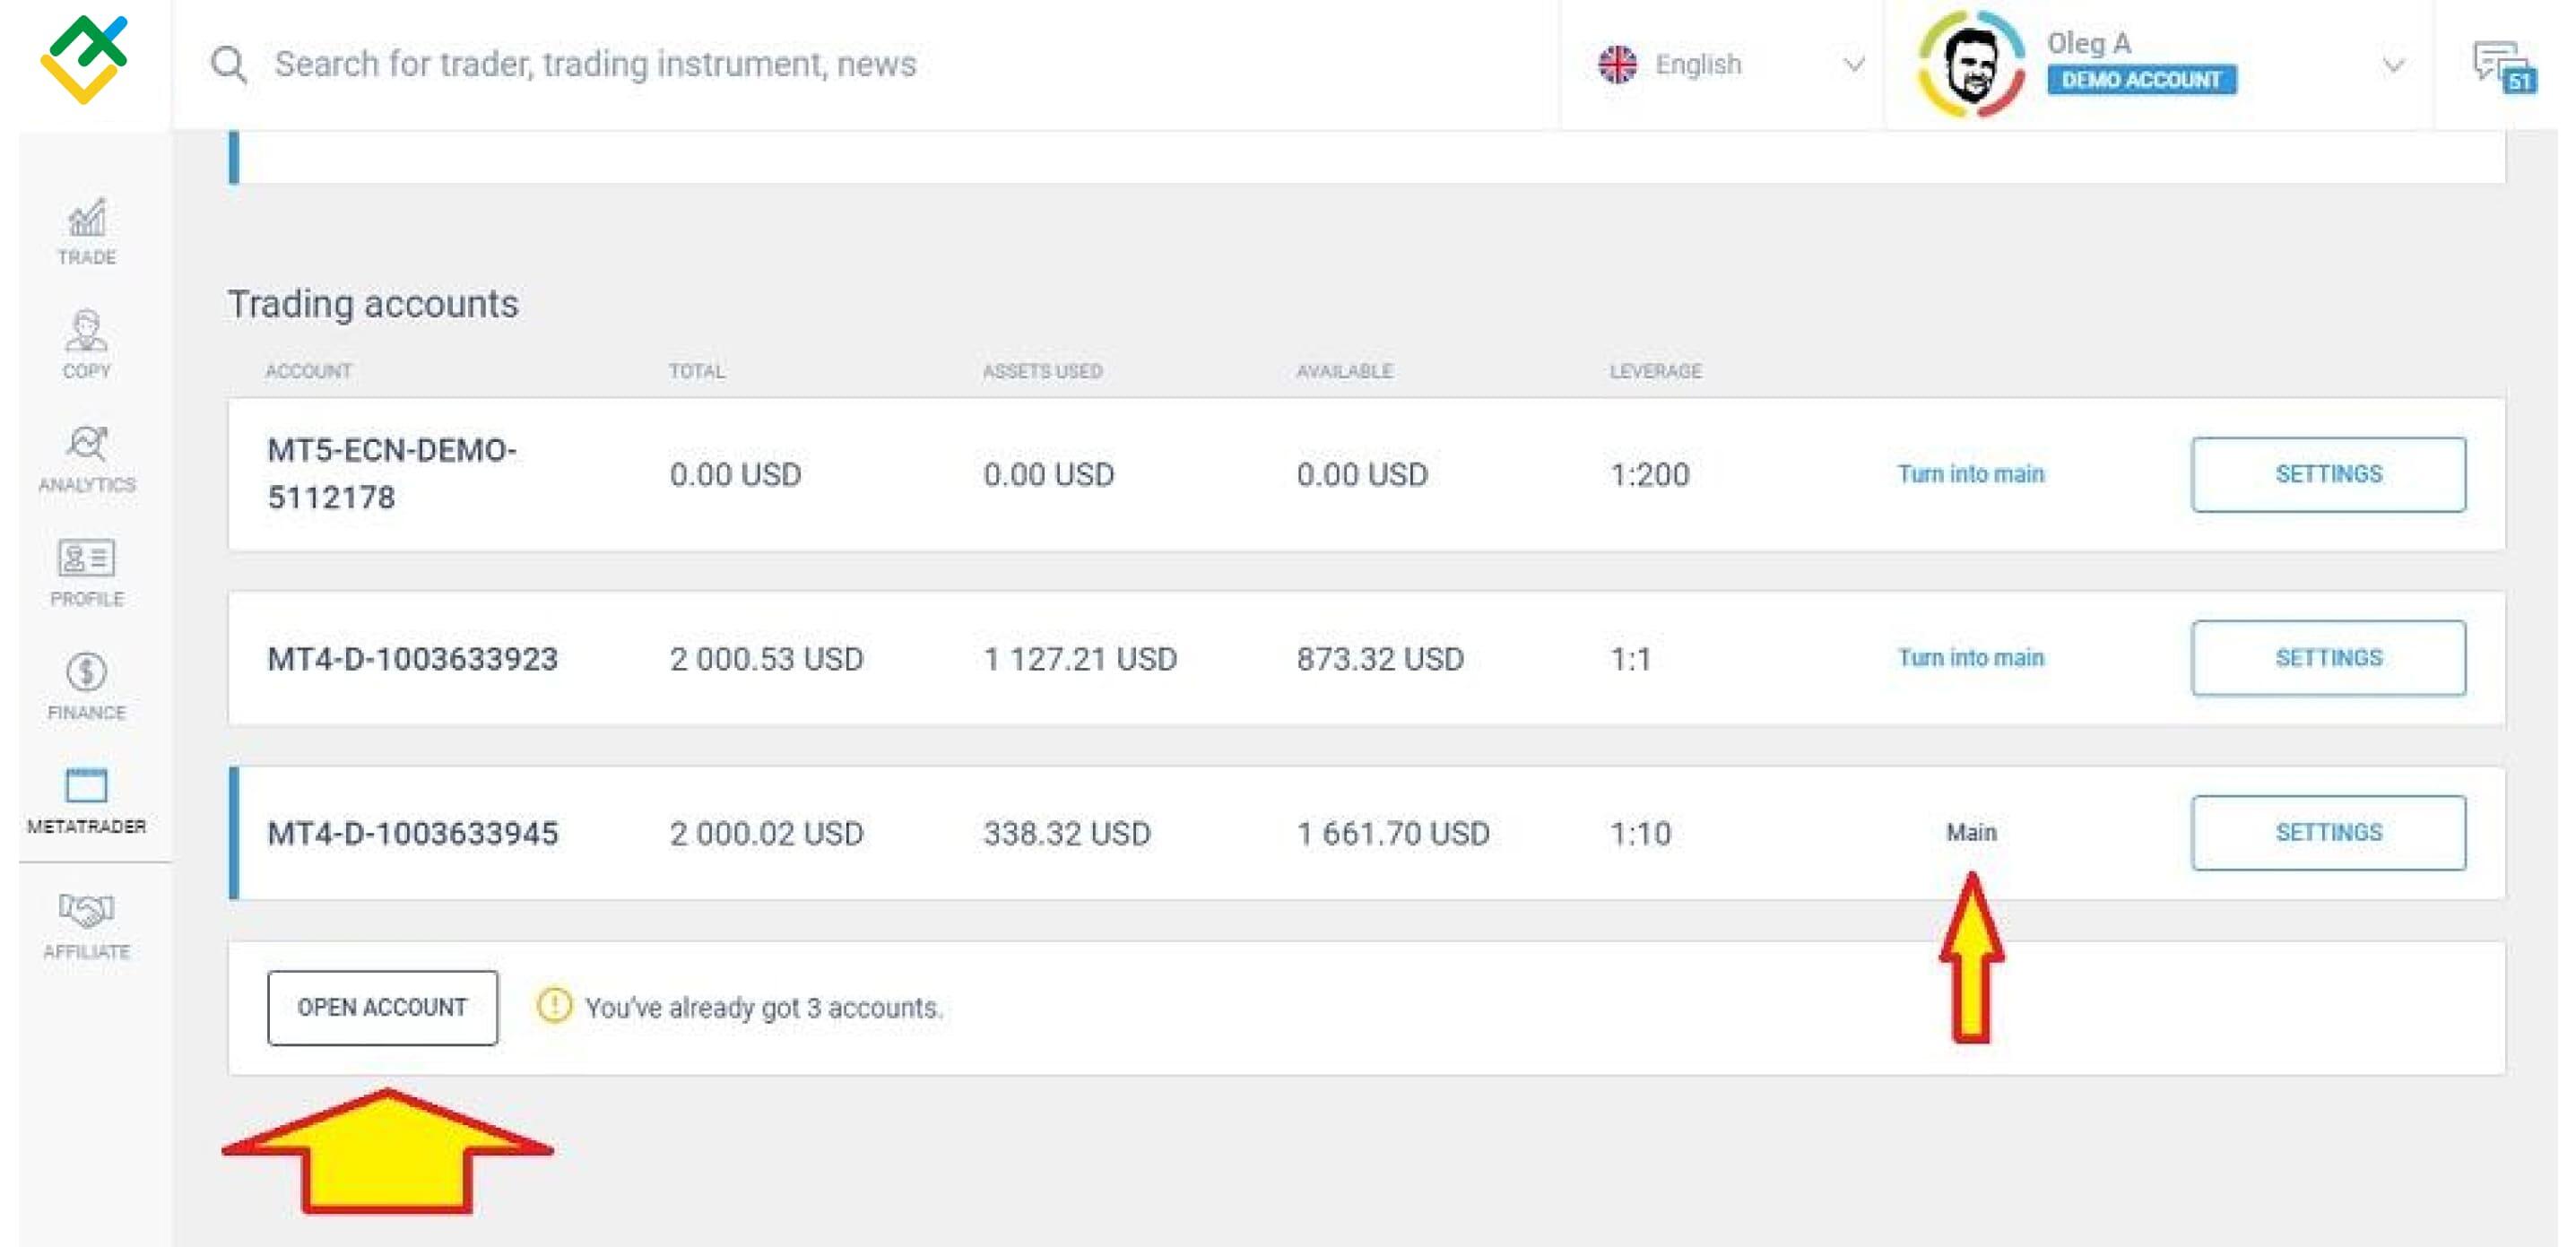
Task: Open the Copy trading sidebar icon
Action: pyautogui.click(x=86, y=343)
